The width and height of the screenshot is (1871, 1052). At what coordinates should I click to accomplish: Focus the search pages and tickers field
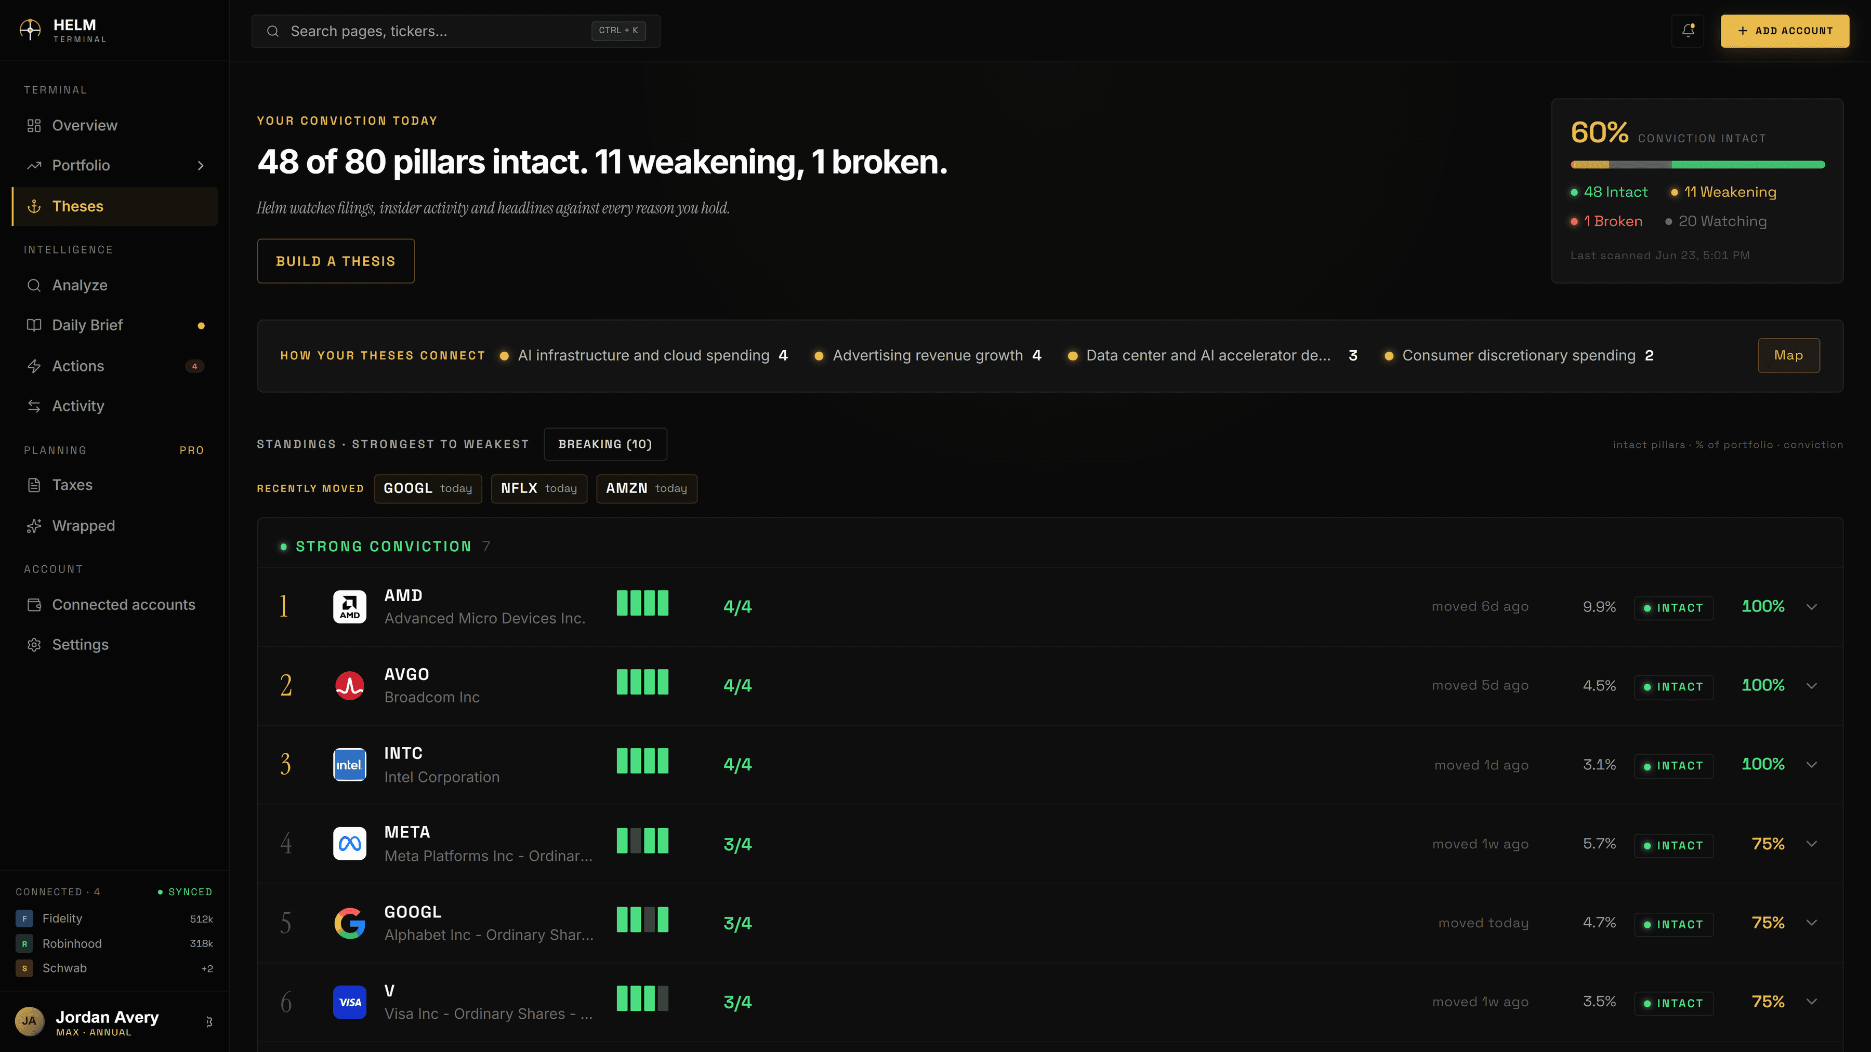click(455, 31)
